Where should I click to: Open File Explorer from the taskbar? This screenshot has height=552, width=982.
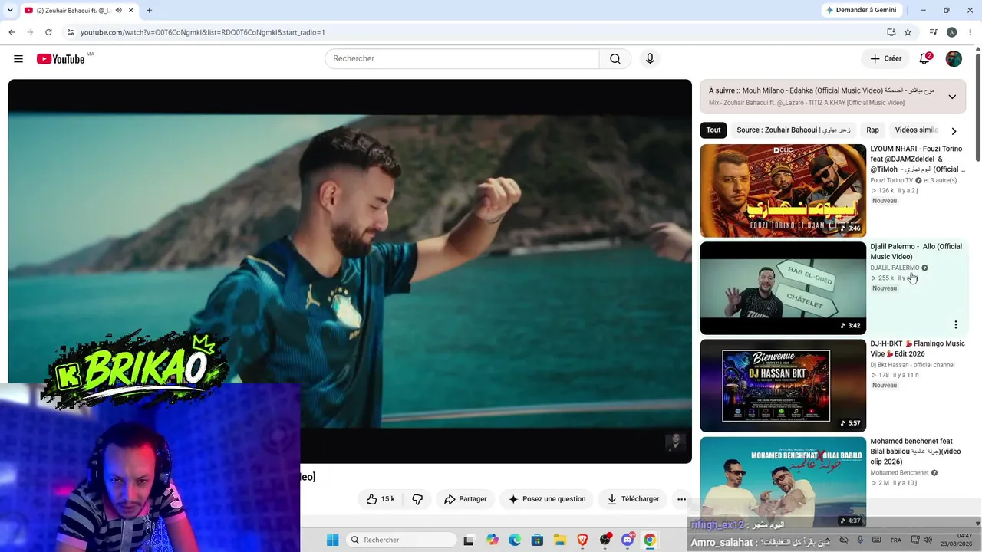(x=560, y=540)
